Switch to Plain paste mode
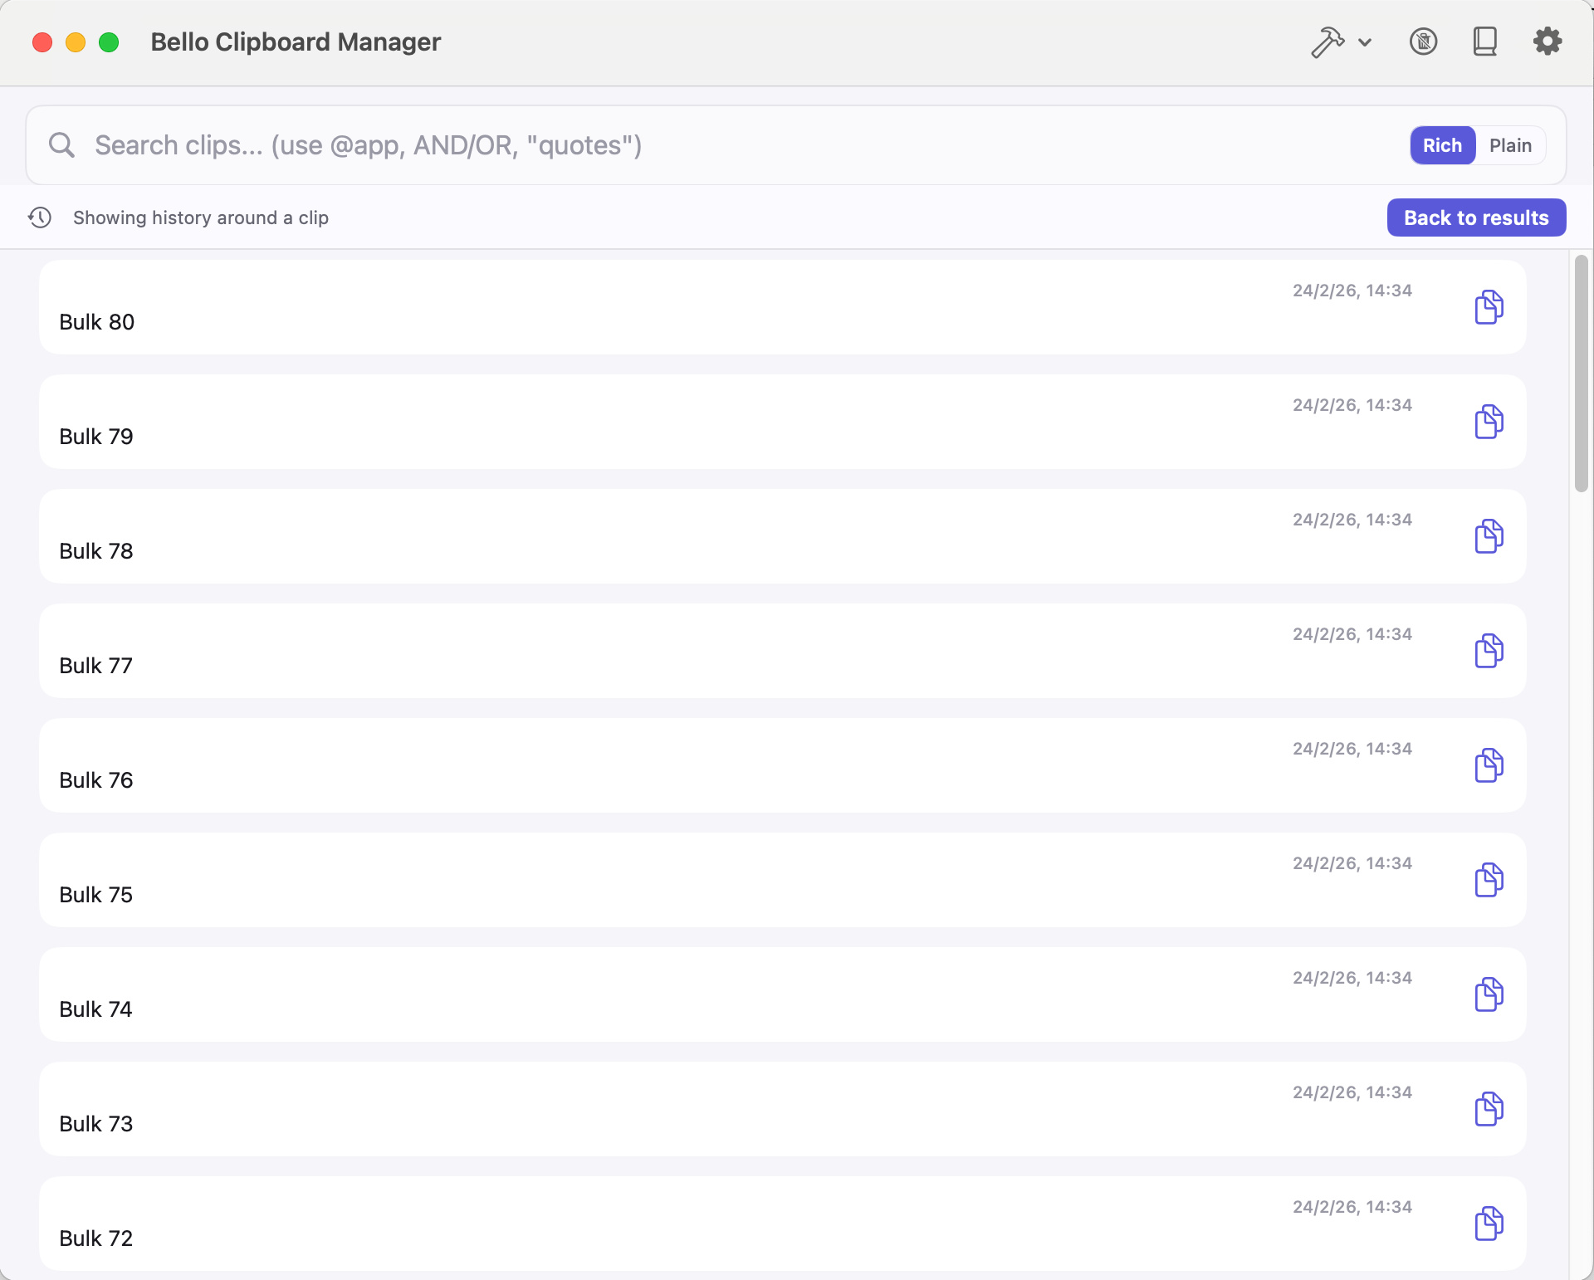Viewport: 1594px width, 1280px height. click(x=1509, y=145)
